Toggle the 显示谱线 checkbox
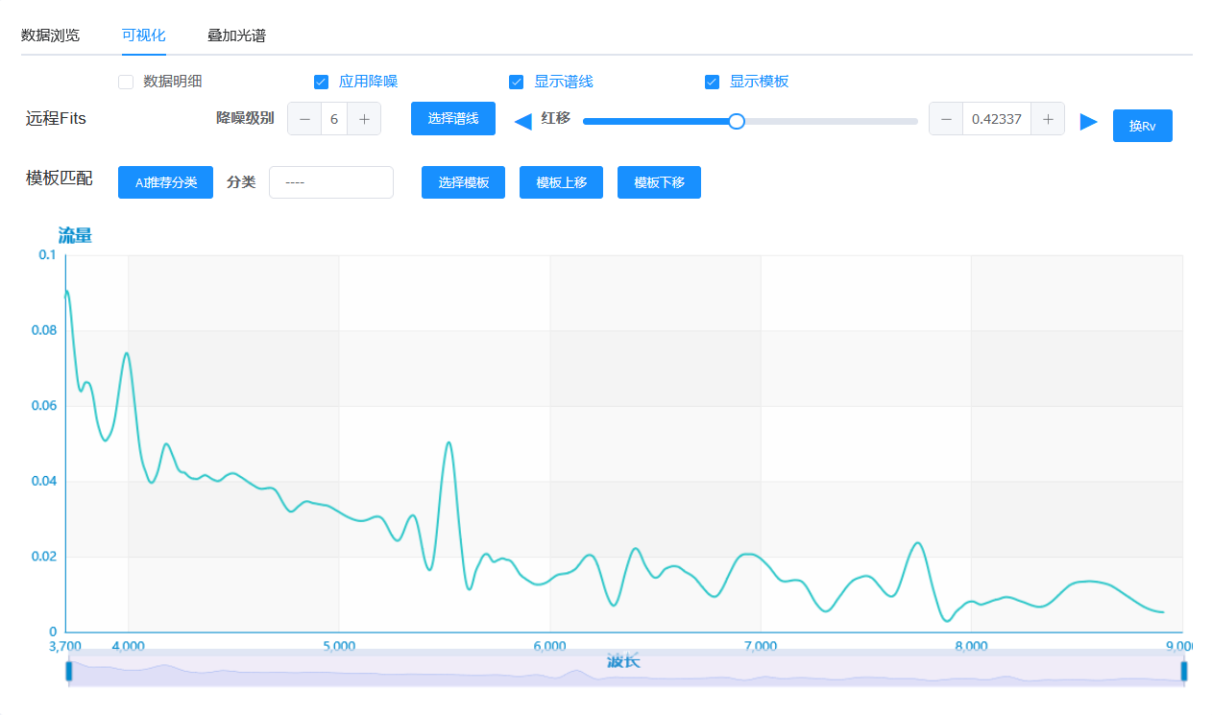The width and height of the screenshot is (1212, 715). point(517,82)
